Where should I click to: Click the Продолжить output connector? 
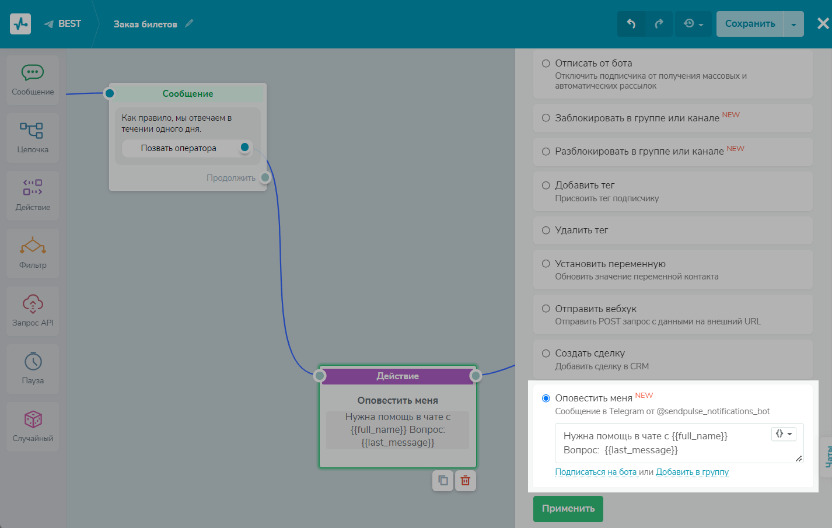coord(265,177)
